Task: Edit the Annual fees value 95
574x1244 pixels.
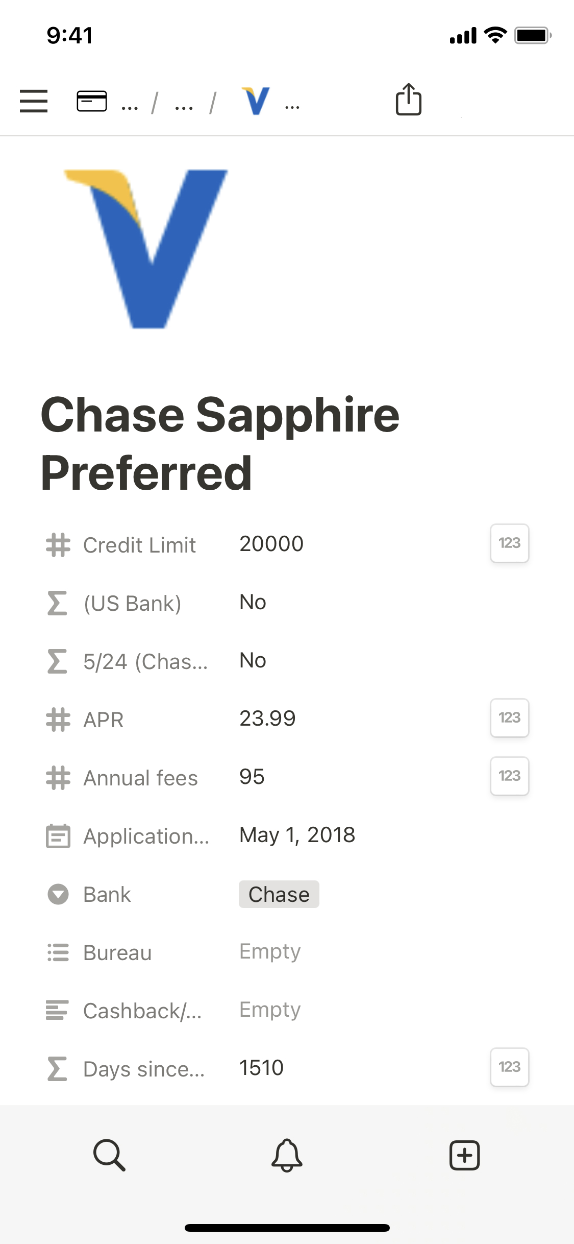Action: pos(252,777)
